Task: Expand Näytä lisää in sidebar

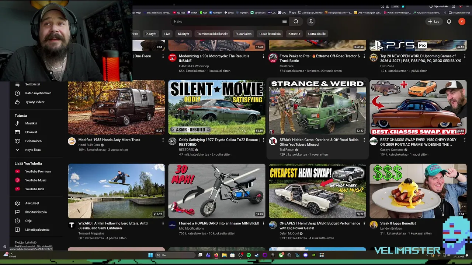Action: 33,150
